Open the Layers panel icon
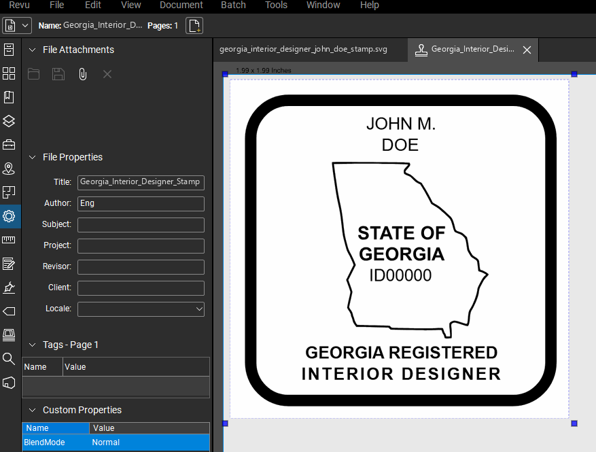596x452 pixels. tap(9, 121)
